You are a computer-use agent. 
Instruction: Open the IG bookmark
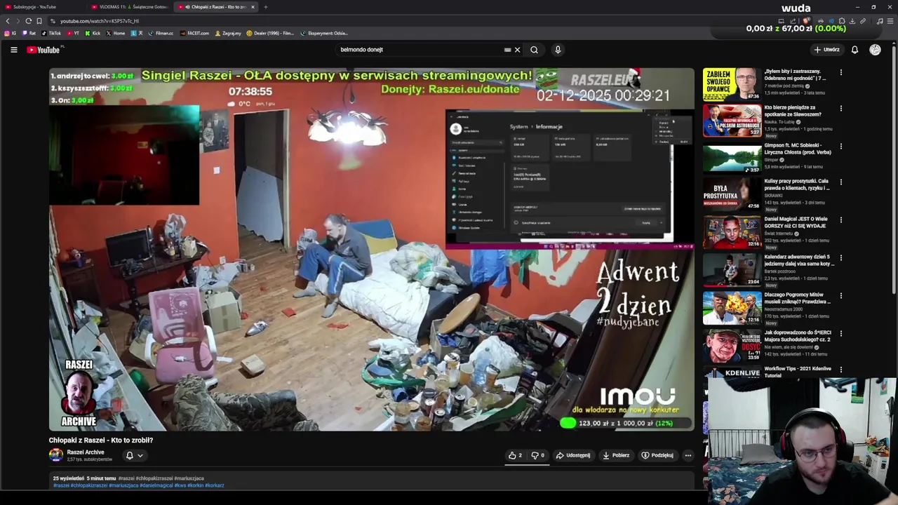pos(10,33)
